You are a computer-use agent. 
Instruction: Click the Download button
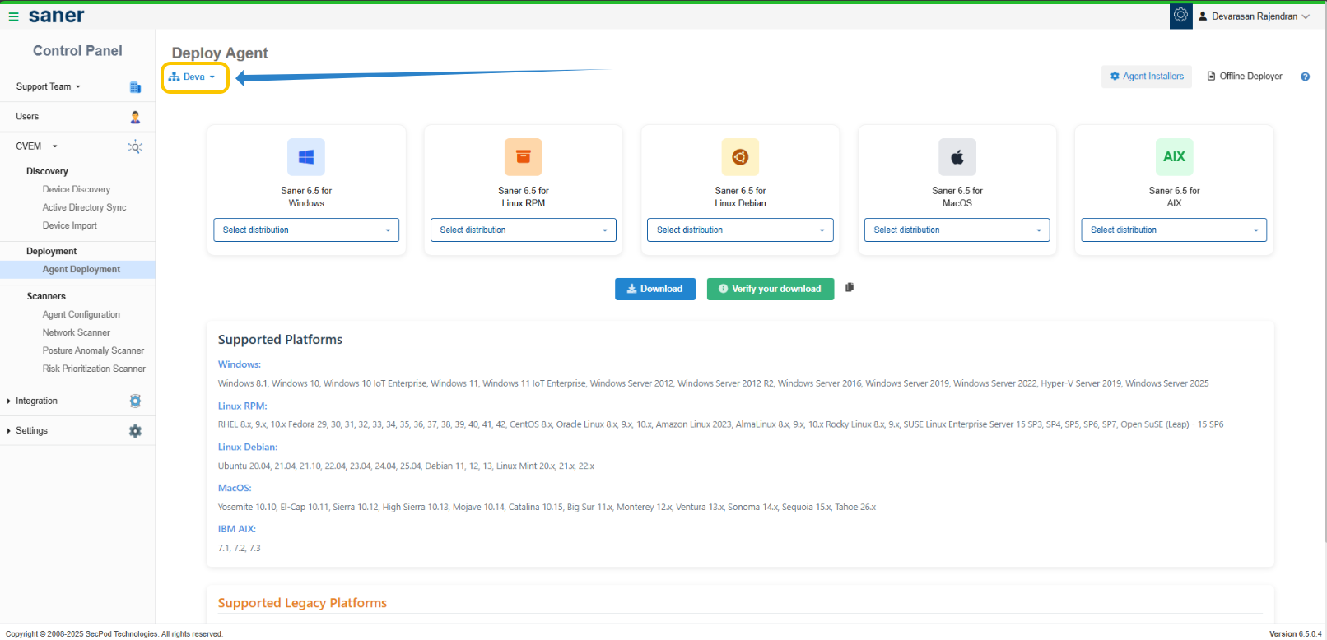click(655, 289)
